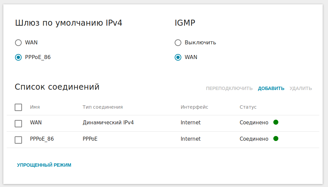The width and height of the screenshot is (328, 187).
Task: Click the Интерфейс column header
Action: point(194,107)
